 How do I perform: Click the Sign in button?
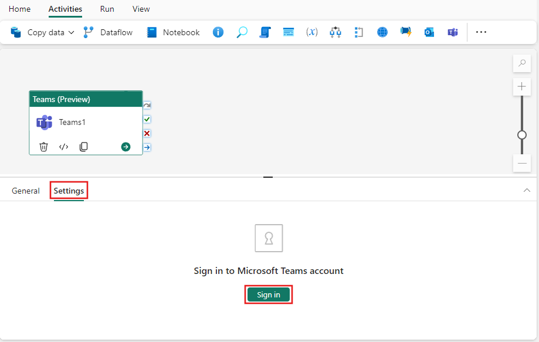click(x=269, y=294)
